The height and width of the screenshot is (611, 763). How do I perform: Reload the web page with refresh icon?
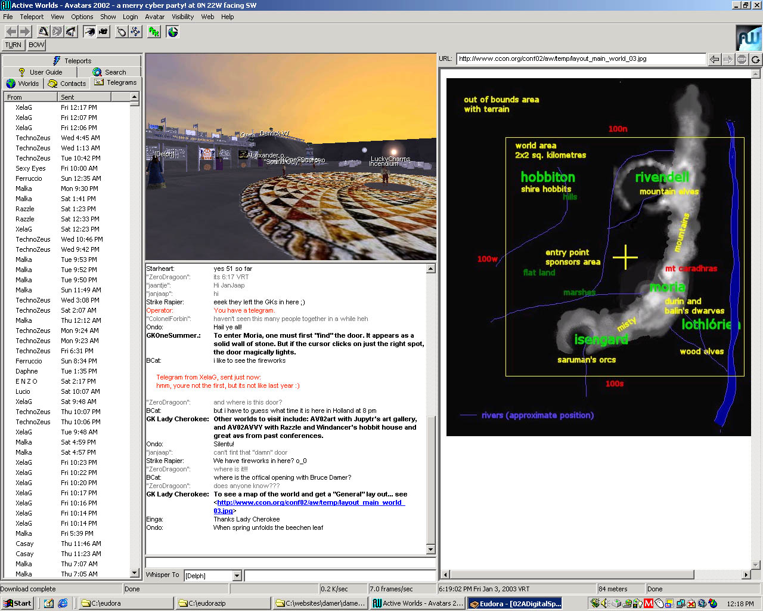click(x=755, y=59)
